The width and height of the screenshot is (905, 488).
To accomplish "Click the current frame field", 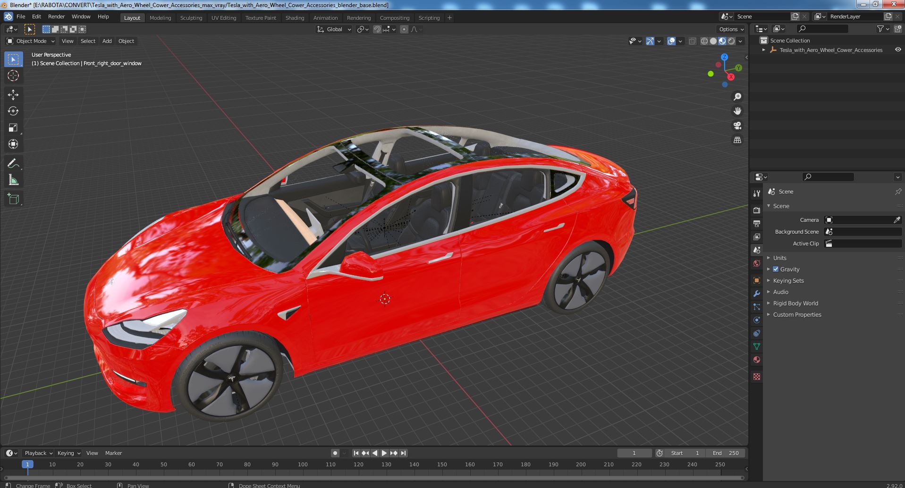I will 634,453.
